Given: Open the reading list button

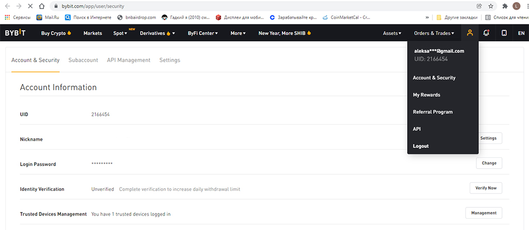Looking at the screenshot, I should click(x=507, y=17).
